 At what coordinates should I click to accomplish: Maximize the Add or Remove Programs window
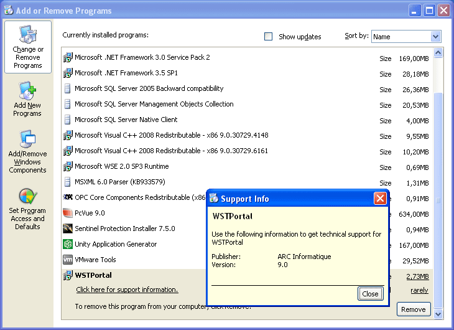[x=429, y=11]
